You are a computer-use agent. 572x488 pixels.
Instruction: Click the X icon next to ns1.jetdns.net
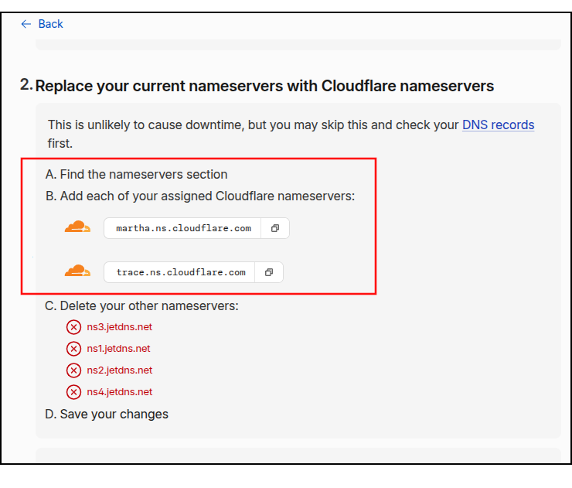tap(73, 349)
